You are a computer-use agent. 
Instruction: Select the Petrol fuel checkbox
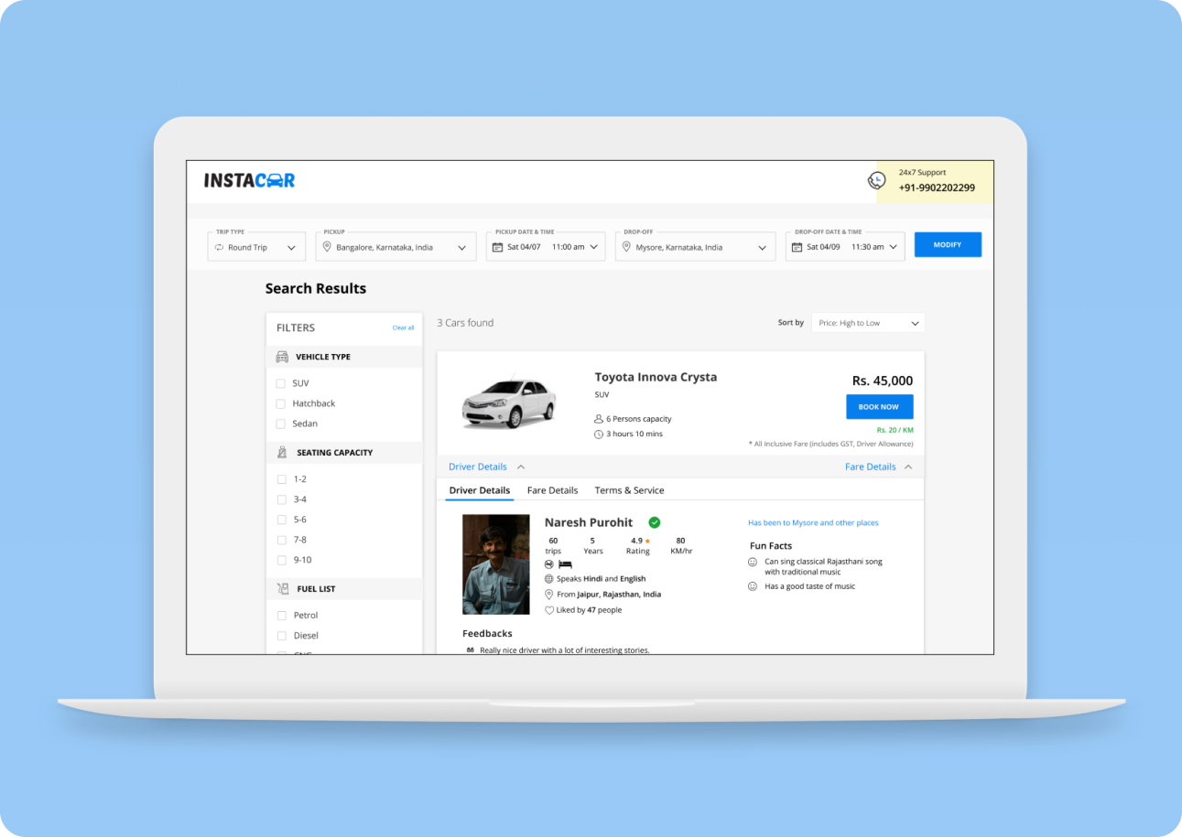coord(281,616)
